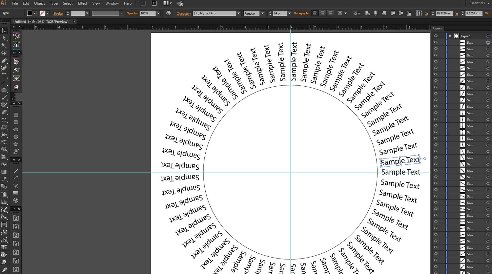Screen dimensions: 492x274
Task: Open the Object menu
Action: (39, 3)
